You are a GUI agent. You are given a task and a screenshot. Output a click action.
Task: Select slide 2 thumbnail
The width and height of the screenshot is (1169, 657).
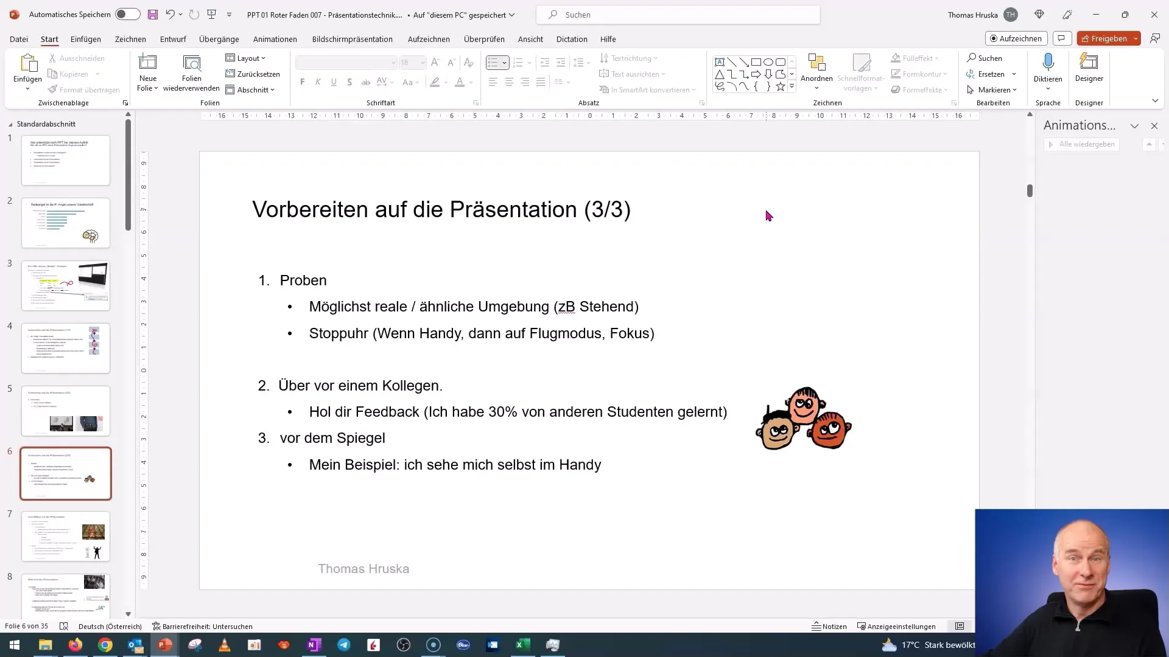pos(66,223)
